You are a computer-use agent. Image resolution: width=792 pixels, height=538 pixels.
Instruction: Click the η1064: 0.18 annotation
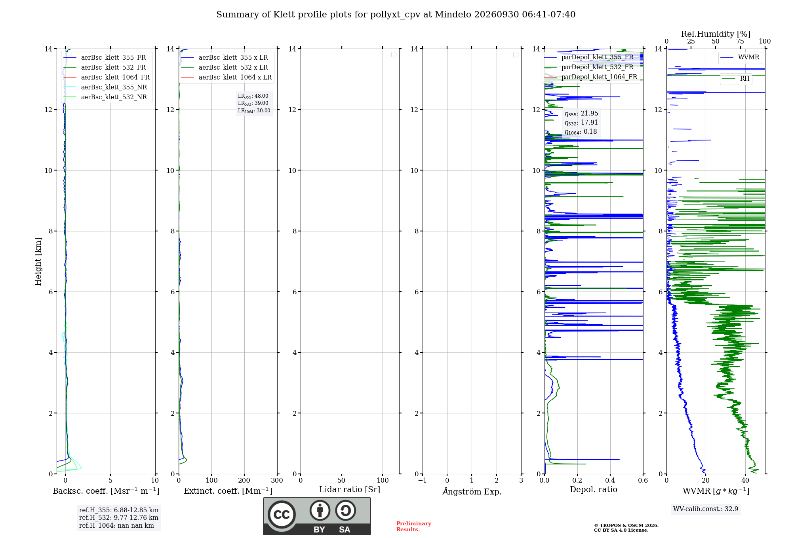coord(581,132)
